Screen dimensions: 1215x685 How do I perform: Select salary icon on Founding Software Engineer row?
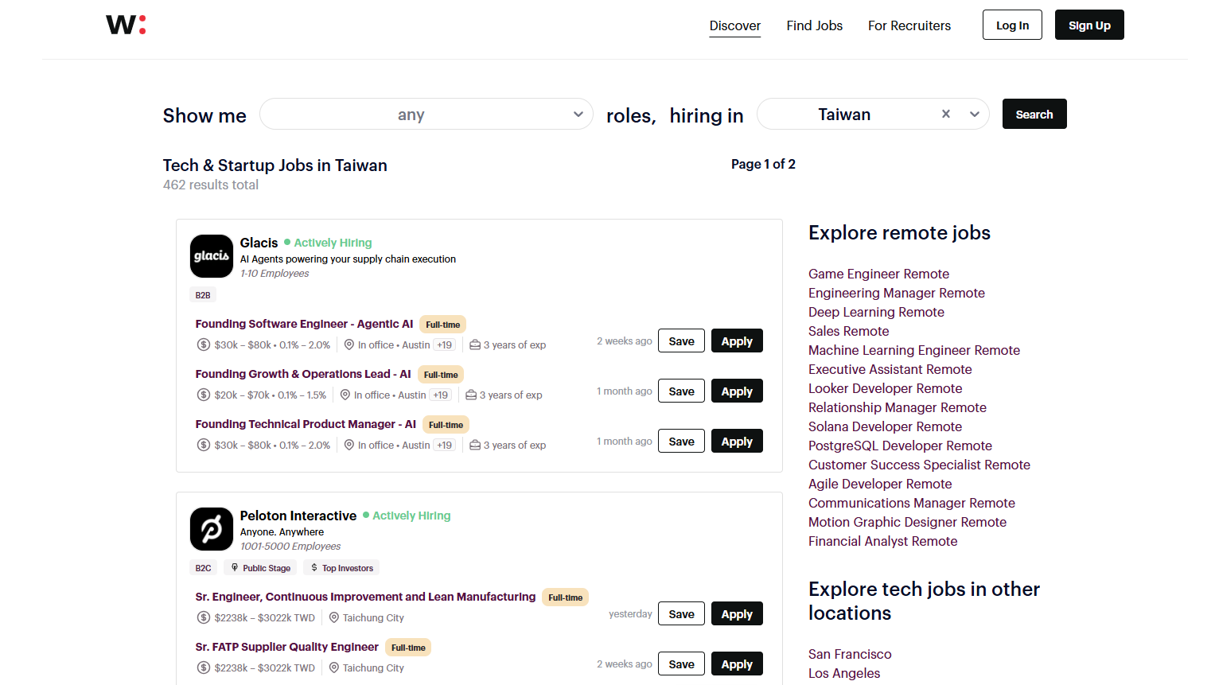[204, 344]
